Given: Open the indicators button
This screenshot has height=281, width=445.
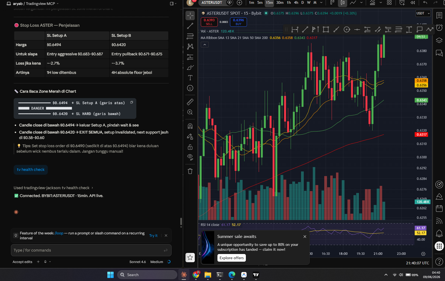Looking at the screenshot, I should (x=372, y=3).
